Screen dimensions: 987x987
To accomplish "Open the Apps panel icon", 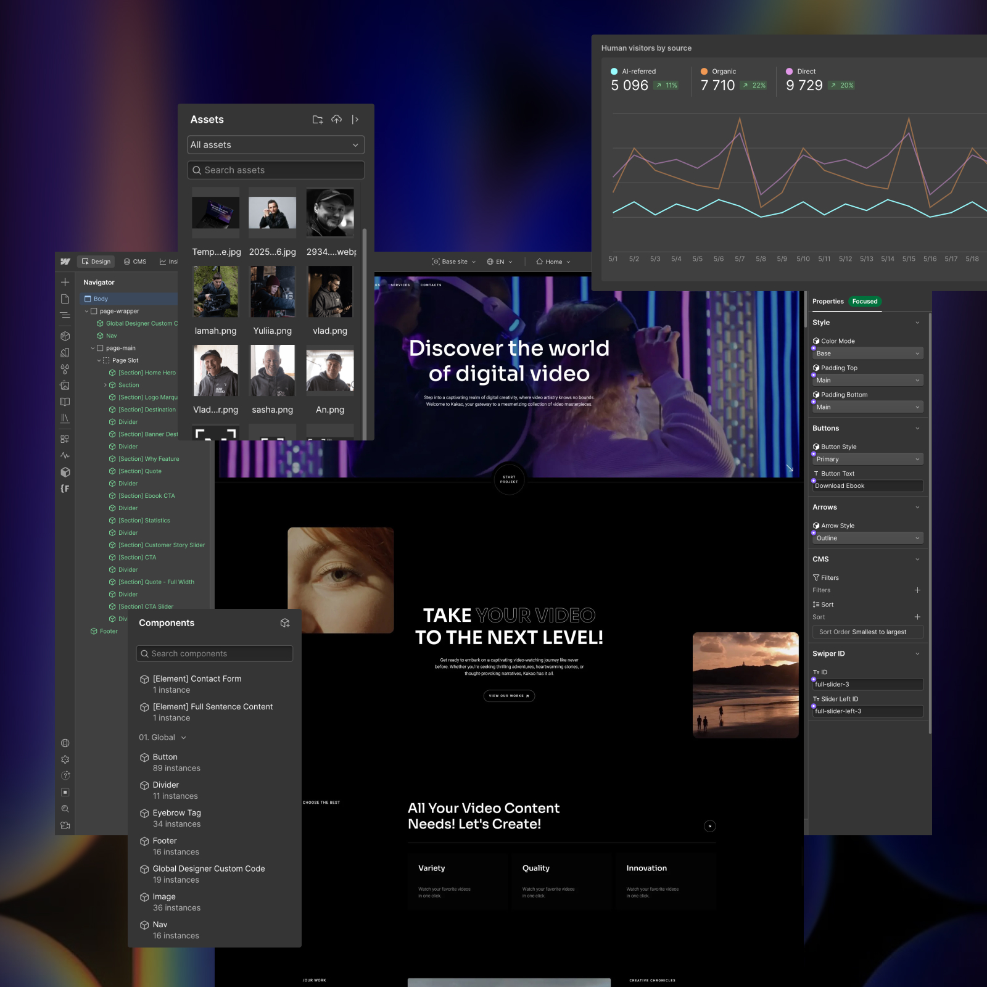I will click(65, 439).
